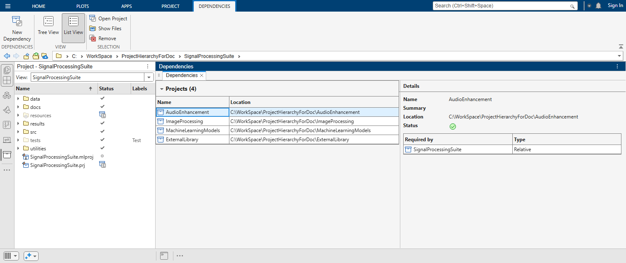Open Dependencies panel options menu
This screenshot has width=626, height=263.
click(618, 66)
